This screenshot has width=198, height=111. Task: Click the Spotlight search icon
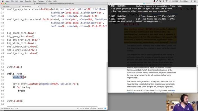click(192, 1)
